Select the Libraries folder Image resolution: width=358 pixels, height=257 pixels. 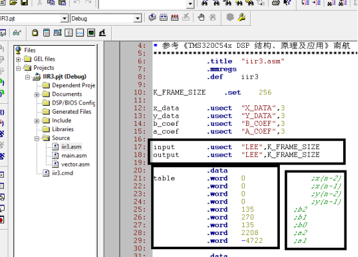[x=63, y=129]
